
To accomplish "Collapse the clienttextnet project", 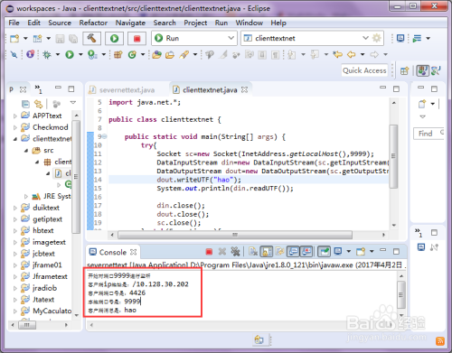I will point(14,139).
